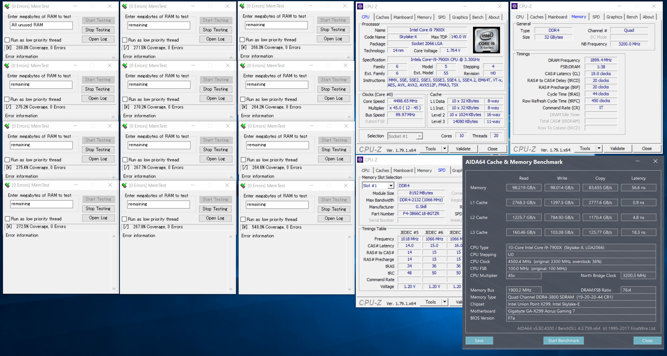Toggle low priority thread in 264.2% coverage MemTest

[243, 99]
